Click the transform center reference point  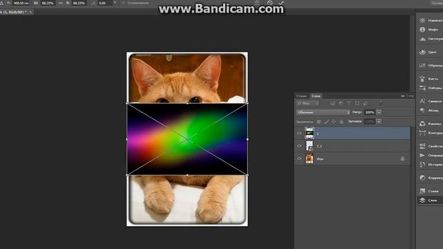[187, 139]
